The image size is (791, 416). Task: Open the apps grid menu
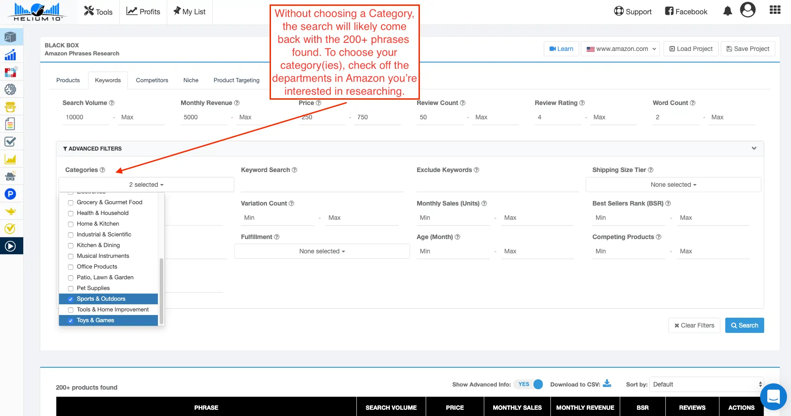point(775,10)
